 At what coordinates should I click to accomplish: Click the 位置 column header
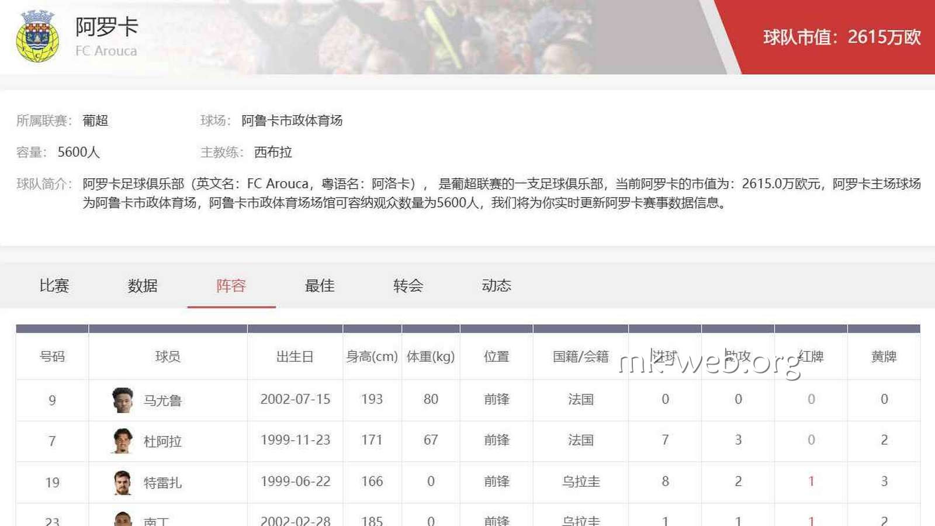pos(497,357)
